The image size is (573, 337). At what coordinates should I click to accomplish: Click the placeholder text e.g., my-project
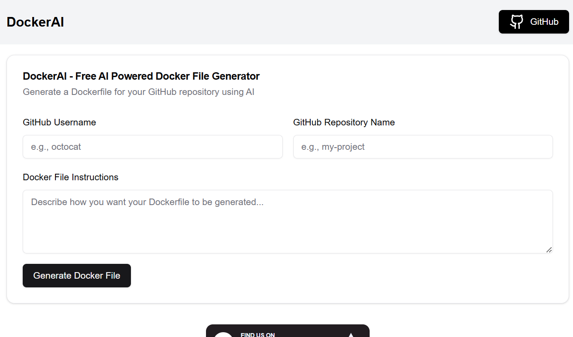click(333, 147)
